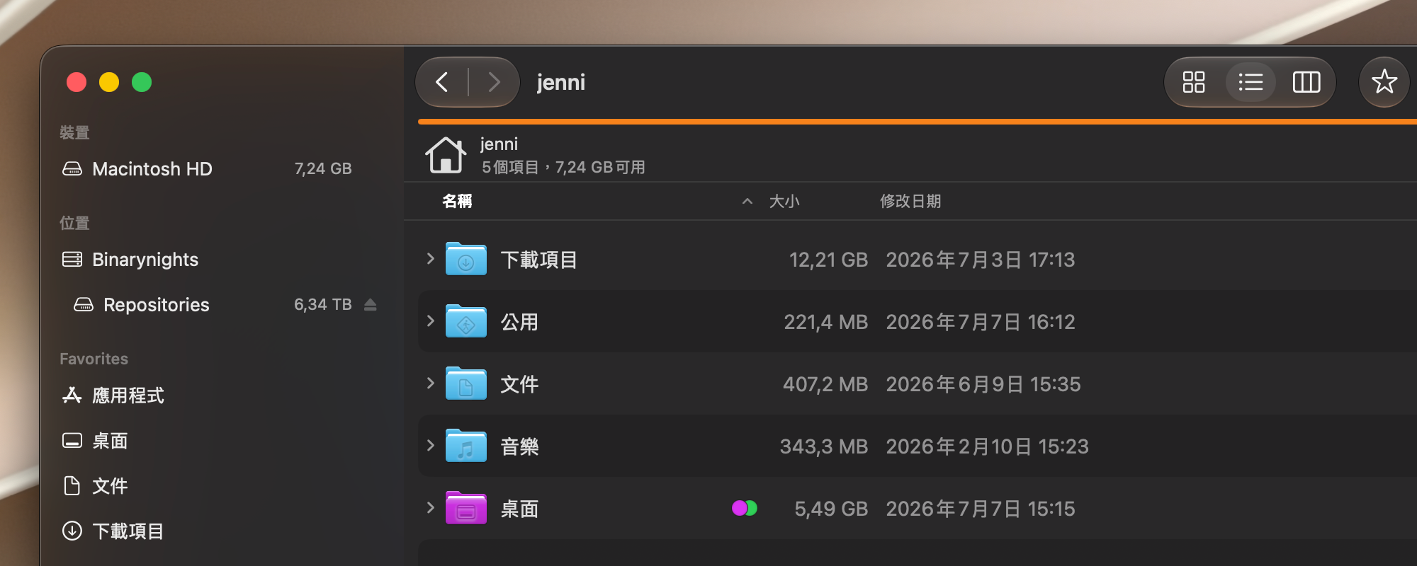This screenshot has height=566, width=1417.
Task: Click the 下載項目 folder name in list
Action: 539,260
